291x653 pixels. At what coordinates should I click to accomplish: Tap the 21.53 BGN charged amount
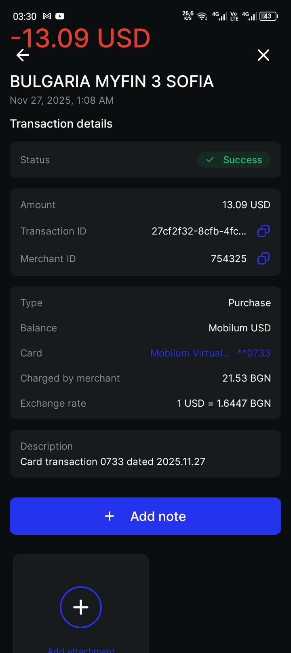tap(247, 378)
